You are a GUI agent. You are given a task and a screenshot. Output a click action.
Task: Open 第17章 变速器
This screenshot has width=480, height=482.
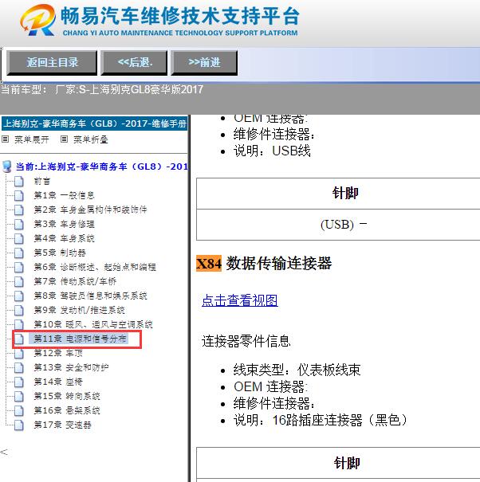(62, 425)
